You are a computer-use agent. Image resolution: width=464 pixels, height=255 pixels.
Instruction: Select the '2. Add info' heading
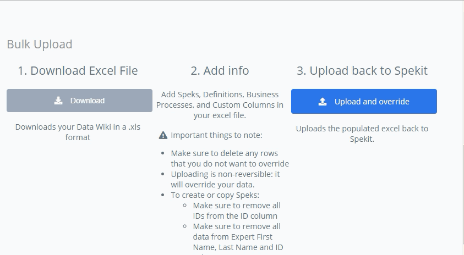pos(220,71)
